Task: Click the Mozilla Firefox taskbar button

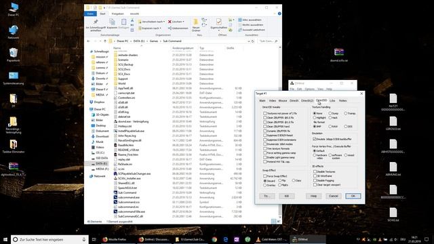Action: pos(117,239)
